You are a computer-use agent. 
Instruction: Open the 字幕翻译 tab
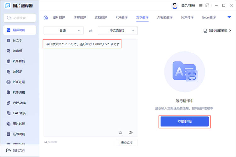coord(80,18)
